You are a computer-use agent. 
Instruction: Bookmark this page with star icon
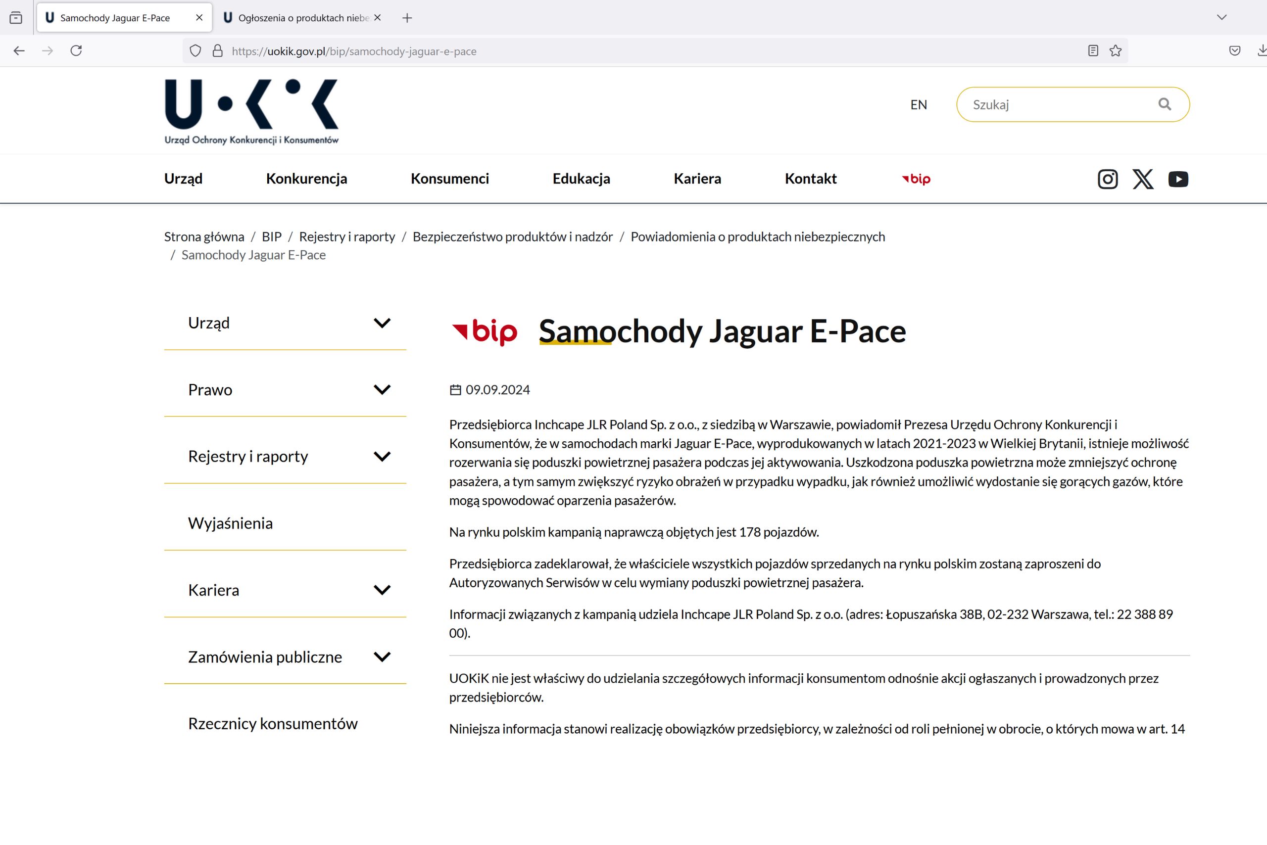click(x=1116, y=50)
